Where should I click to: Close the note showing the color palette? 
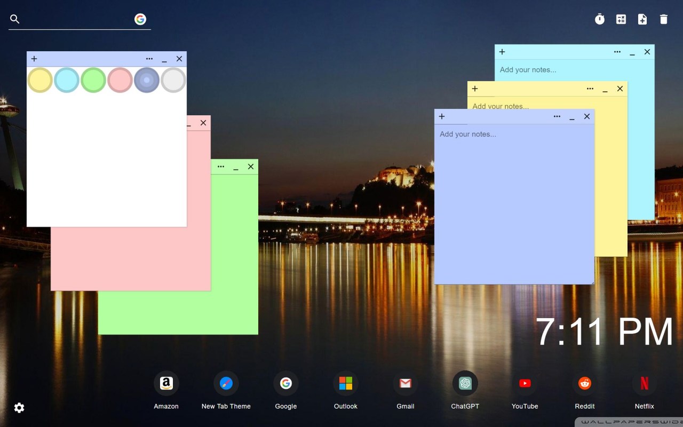pyautogui.click(x=179, y=59)
